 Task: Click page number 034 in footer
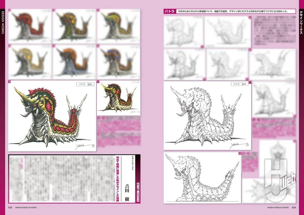click(x=294, y=208)
